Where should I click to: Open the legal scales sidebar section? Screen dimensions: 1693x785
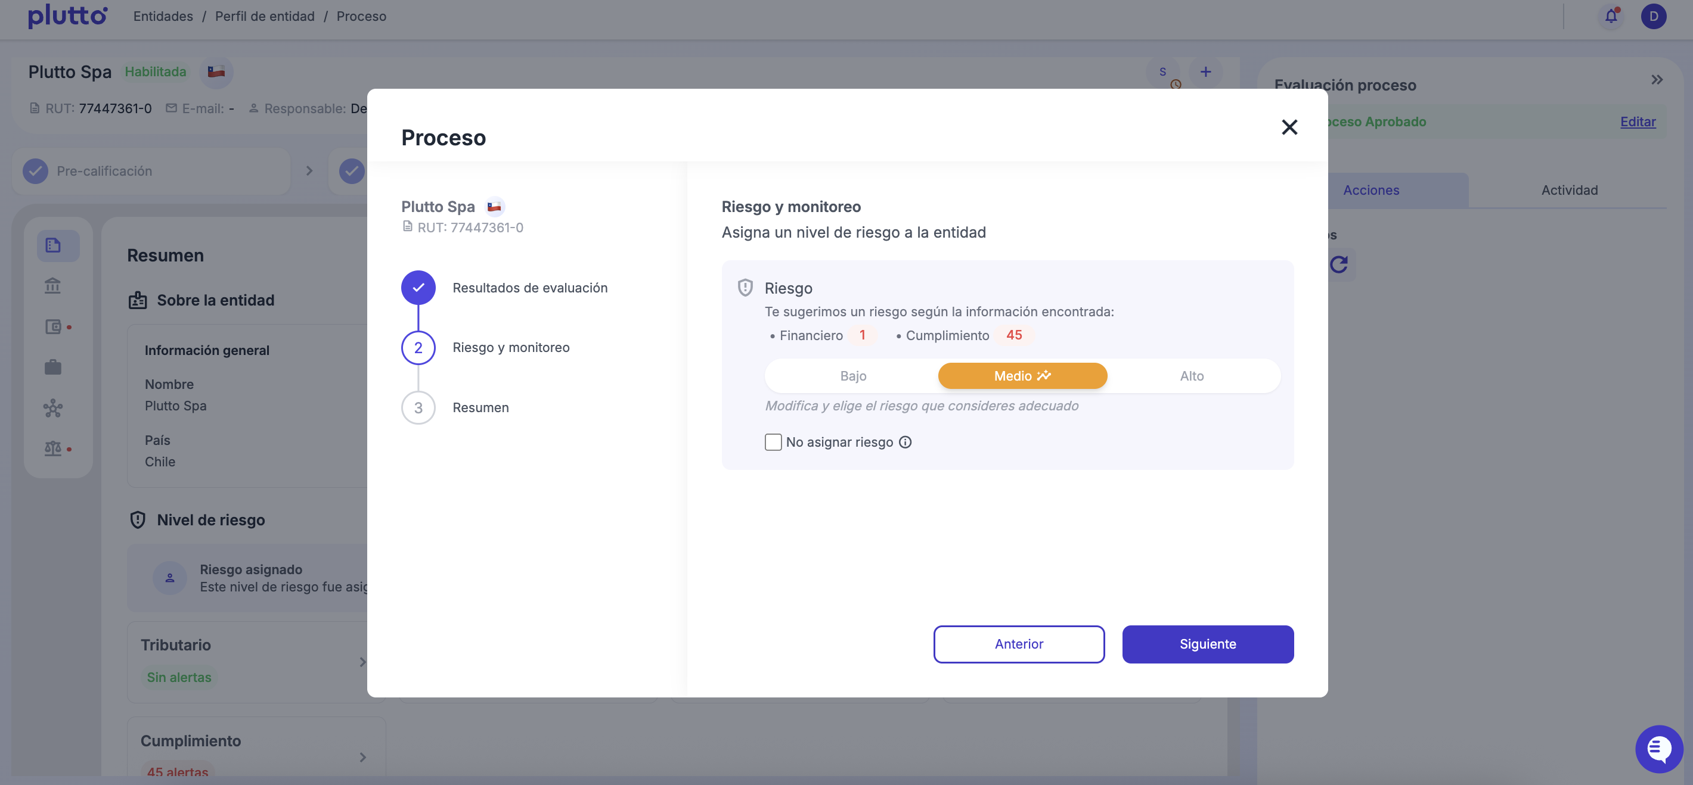point(52,448)
